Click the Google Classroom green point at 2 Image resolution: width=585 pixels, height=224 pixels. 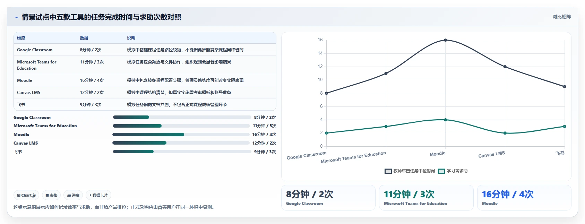point(327,133)
